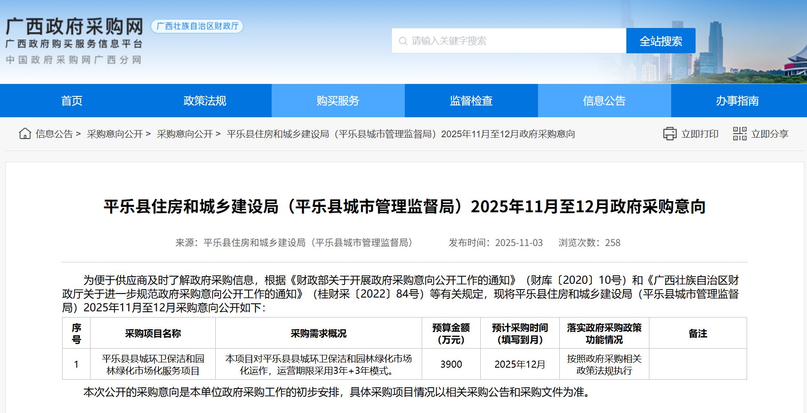Open the 首页 navigation tab
Viewport: 807px width, 413px height.
71,101
